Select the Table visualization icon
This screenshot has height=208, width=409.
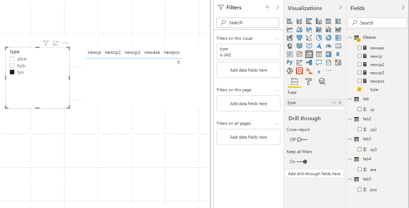click(319, 54)
